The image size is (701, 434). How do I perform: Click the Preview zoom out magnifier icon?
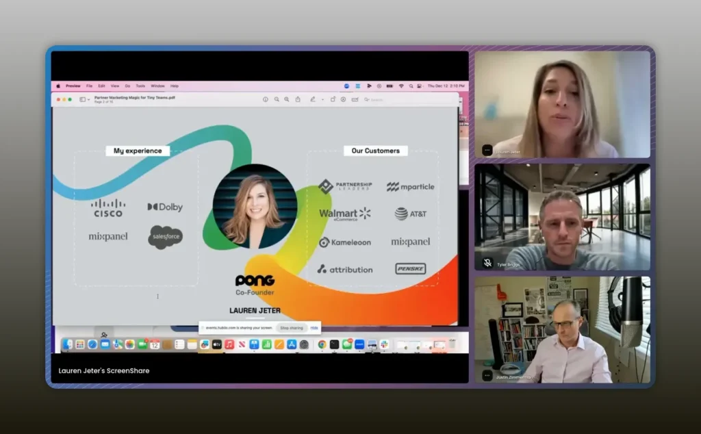pos(277,99)
